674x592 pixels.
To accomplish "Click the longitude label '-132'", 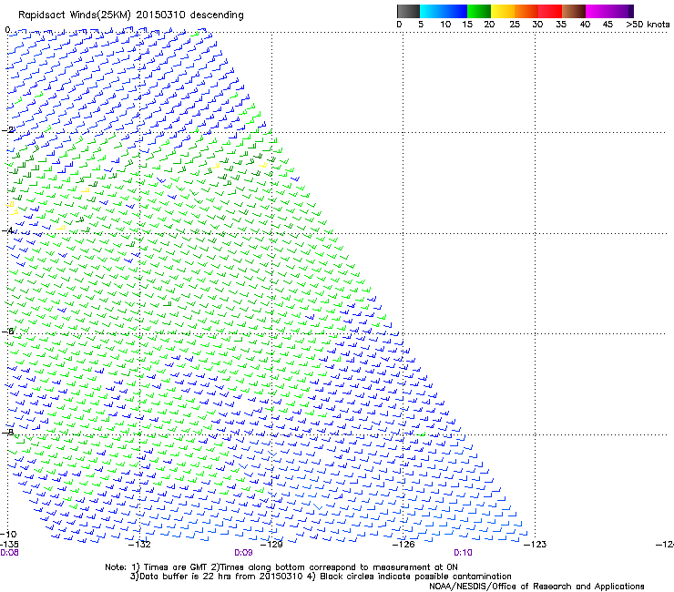I will point(139,545).
